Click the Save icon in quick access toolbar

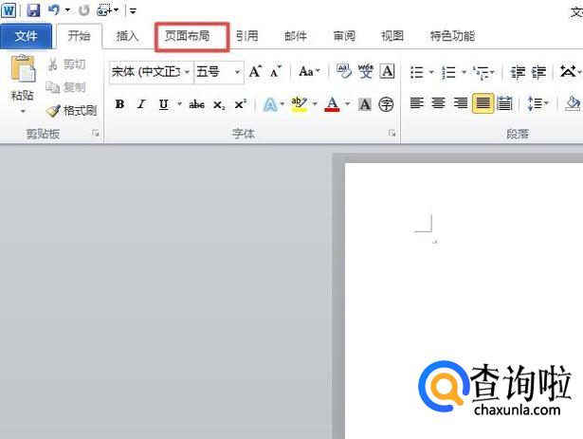pos(33,10)
